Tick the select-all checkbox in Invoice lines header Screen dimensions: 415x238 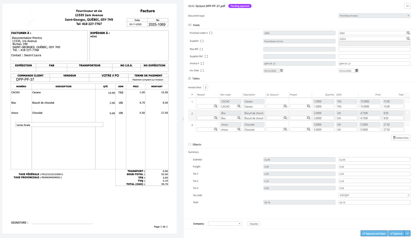coord(408,95)
